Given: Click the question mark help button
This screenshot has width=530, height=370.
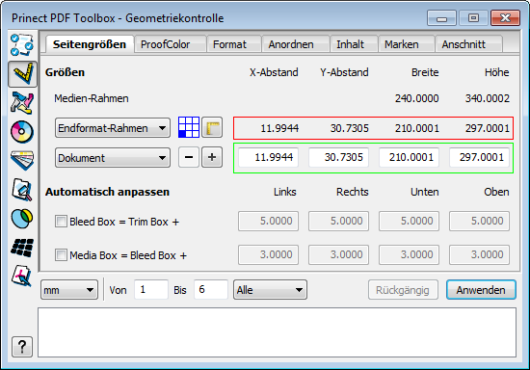Looking at the screenshot, I should (x=22, y=347).
